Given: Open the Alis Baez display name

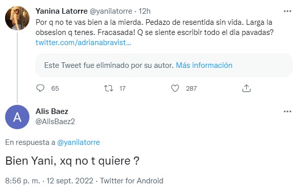Looking at the screenshot, I should point(52,111).
